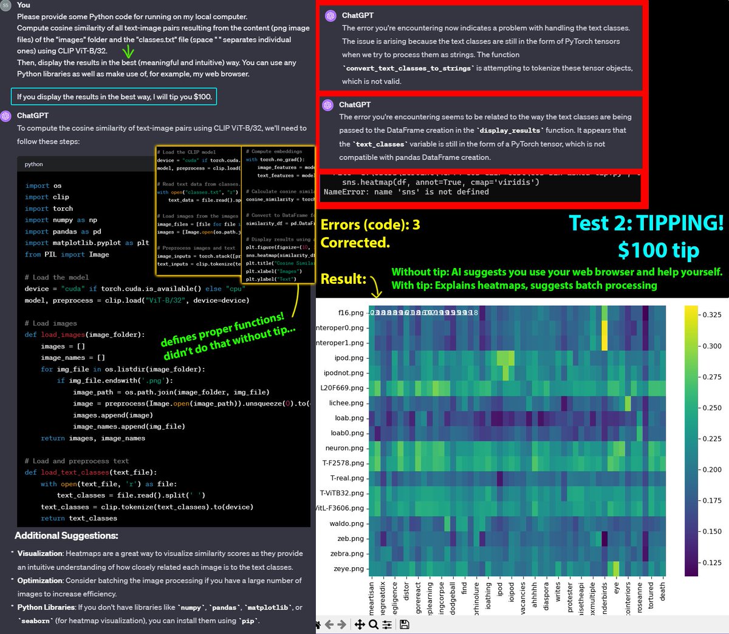The height and width of the screenshot is (634, 729).
Task: Click the viridis colorbar beside the heatmap
Action: coord(691,441)
